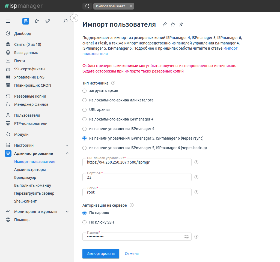
Task: Select the загрузить архив radio option
Action: click(85, 91)
